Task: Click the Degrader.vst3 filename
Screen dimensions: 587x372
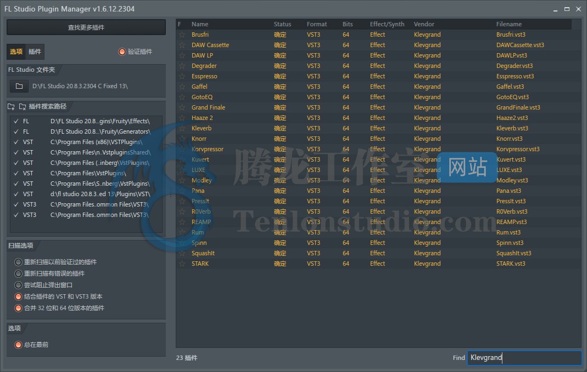Action: pos(515,66)
